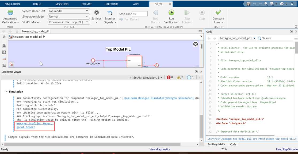This screenshot has height=154, width=298.
Task: Dismiss the X badge on the model canvas
Action: (x=196, y=44)
